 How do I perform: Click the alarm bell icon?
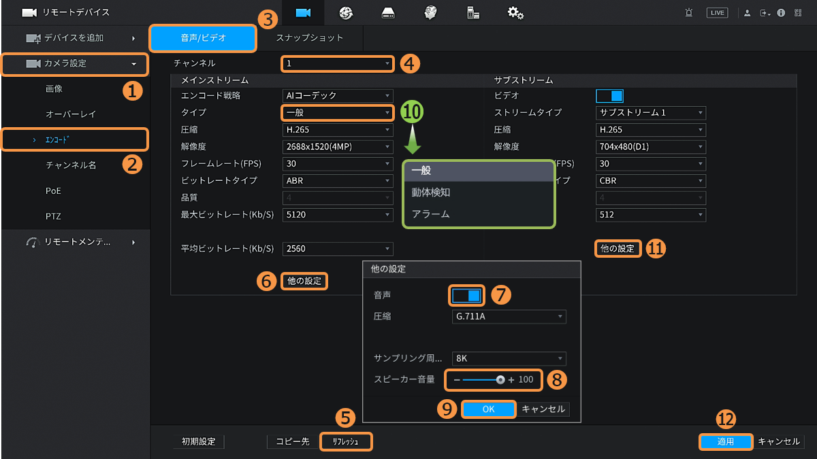(x=690, y=13)
